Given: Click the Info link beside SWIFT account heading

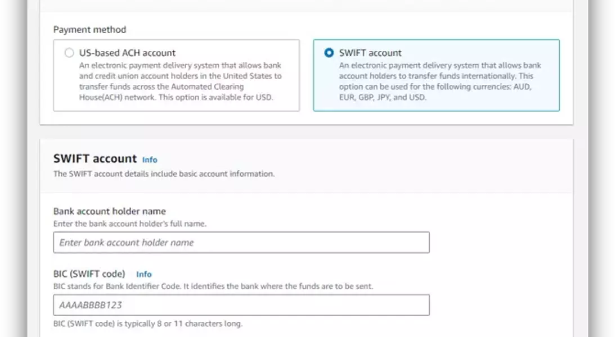Looking at the screenshot, I should pos(150,160).
